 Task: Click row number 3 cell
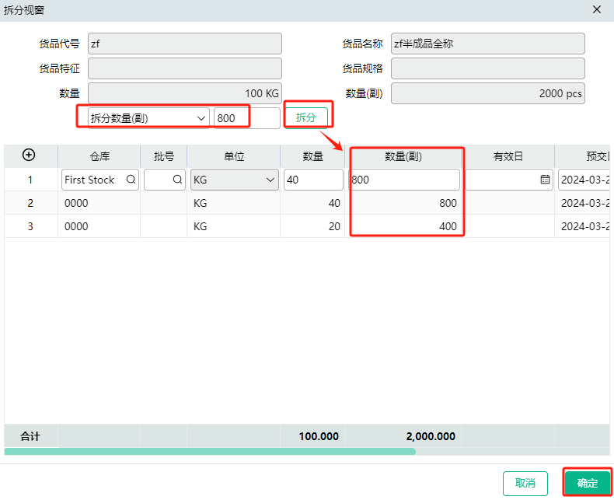[x=30, y=226]
